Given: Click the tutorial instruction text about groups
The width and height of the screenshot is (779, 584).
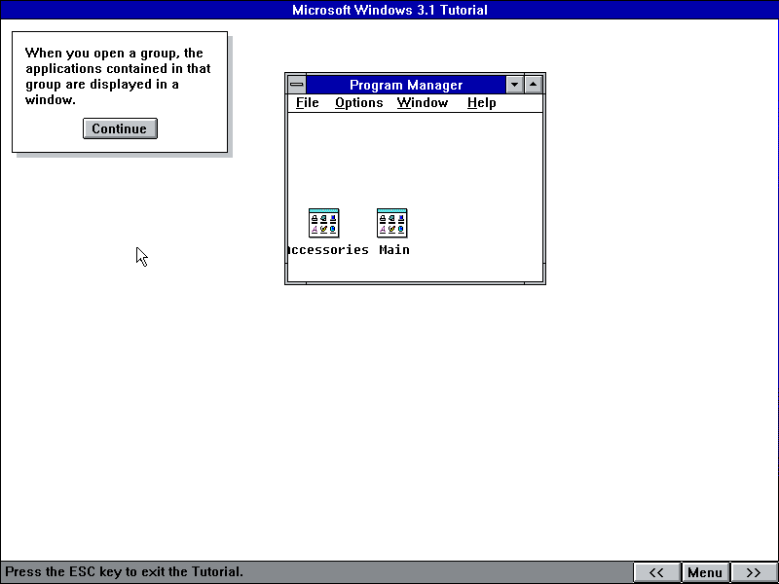Looking at the screenshot, I should point(118,76).
